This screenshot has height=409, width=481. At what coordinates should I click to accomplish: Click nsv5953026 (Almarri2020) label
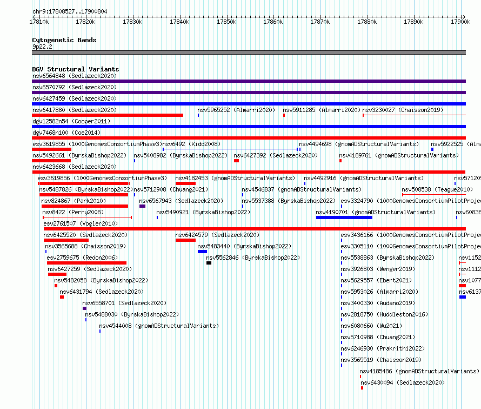(379, 292)
